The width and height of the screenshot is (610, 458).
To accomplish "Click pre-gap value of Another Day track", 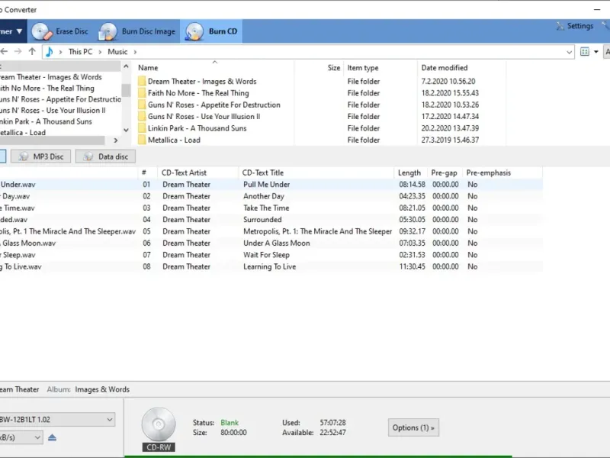I will (445, 196).
